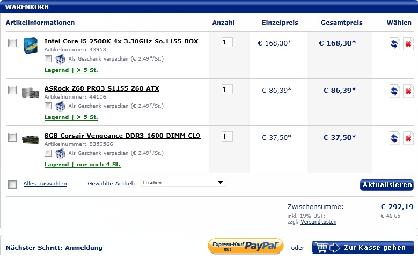Click the Aktualisieren button
The height and width of the screenshot is (260, 418).
tap(387, 185)
